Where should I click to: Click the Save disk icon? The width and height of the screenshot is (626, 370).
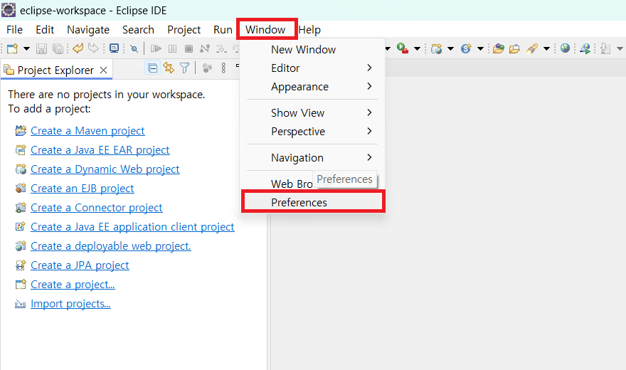click(x=41, y=48)
